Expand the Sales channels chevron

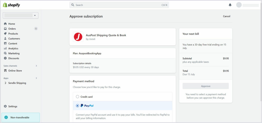click(x=36, y=66)
